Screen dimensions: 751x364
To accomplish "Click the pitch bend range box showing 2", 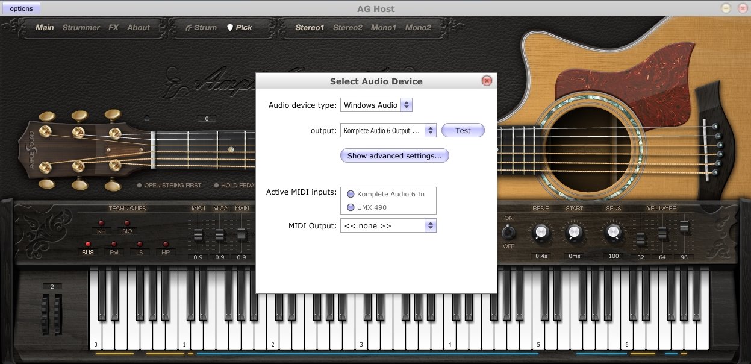I will [x=52, y=286].
